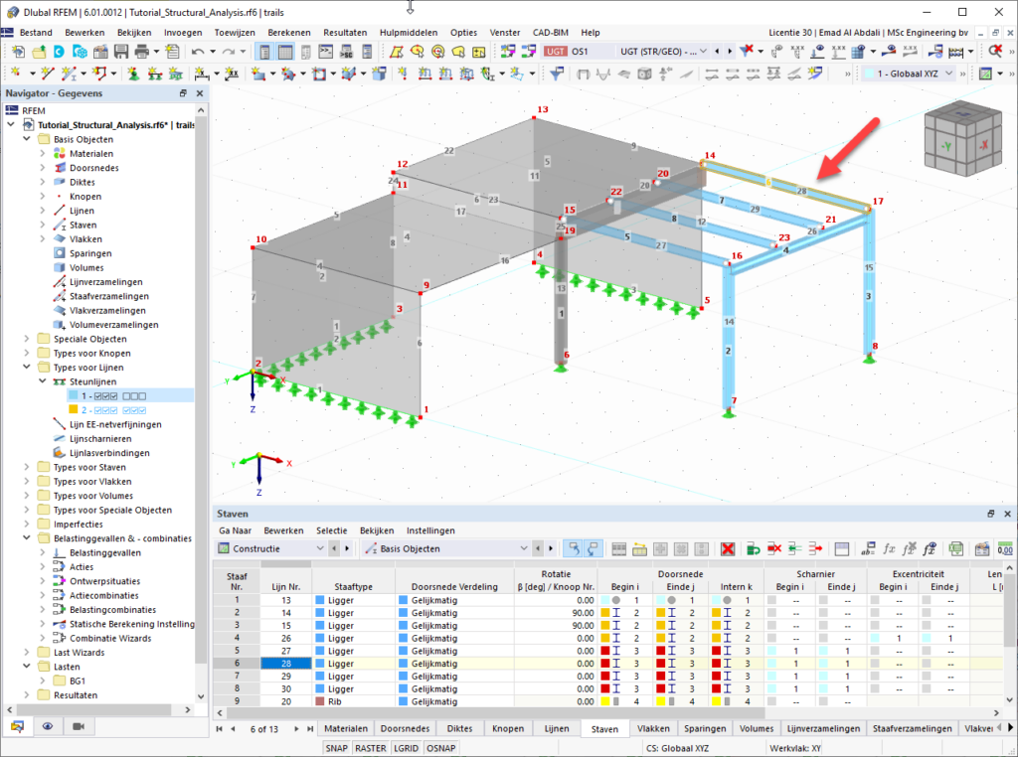Image resolution: width=1018 pixels, height=757 pixels.
Task: Click Selectie in Staven panel menu
Action: (x=331, y=530)
